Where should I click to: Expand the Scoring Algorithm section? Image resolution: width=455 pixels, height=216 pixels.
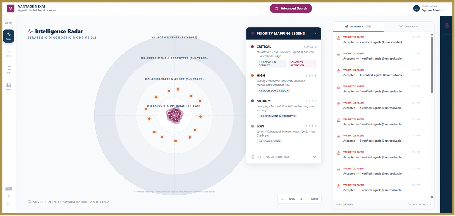[284, 157]
